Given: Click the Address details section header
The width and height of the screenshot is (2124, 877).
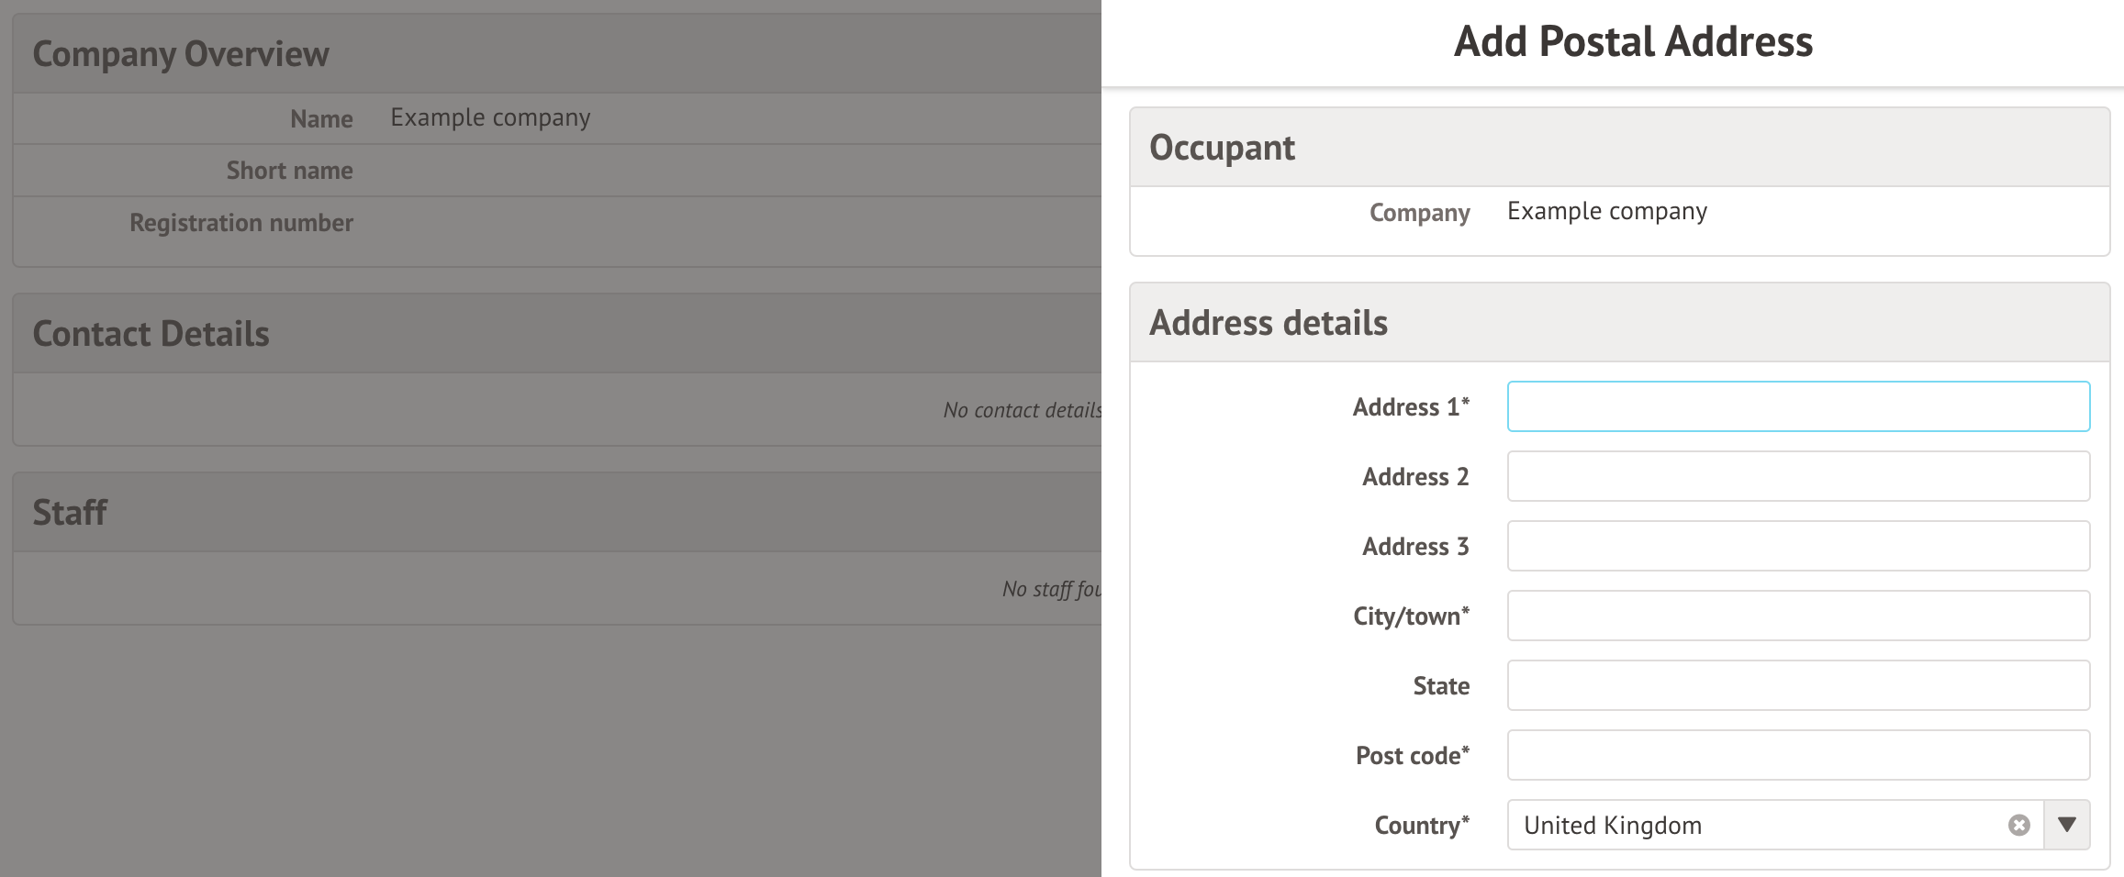Looking at the screenshot, I should tap(1269, 323).
